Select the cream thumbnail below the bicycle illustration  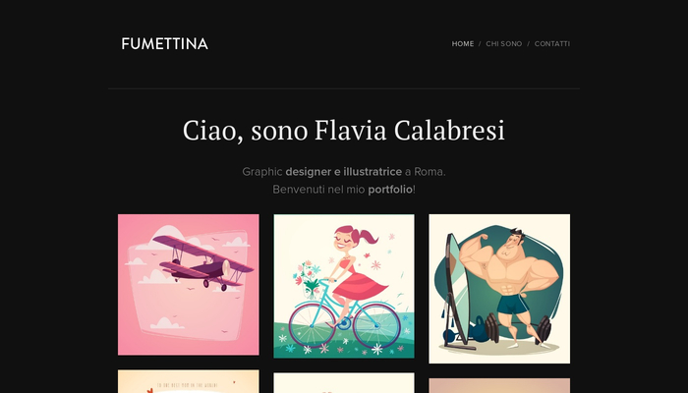pos(344,383)
